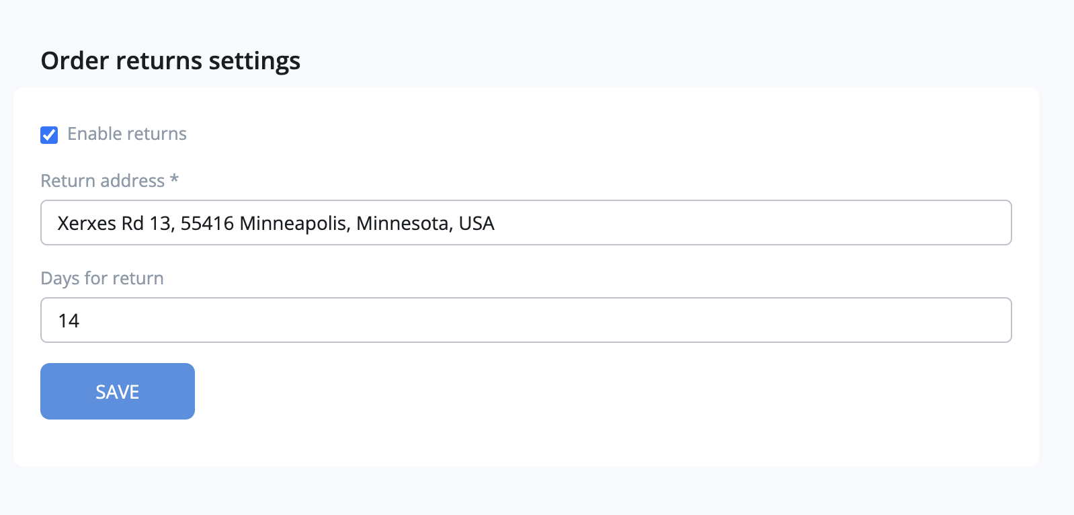Focus the Days for return field
The width and height of the screenshot is (1074, 515).
point(526,320)
